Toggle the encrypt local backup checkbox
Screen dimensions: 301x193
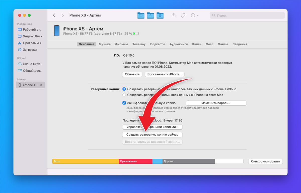(x=124, y=103)
